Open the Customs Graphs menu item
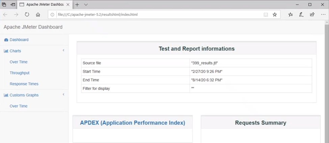The width and height of the screenshot is (329, 143). pyautogui.click(x=24, y=95)
